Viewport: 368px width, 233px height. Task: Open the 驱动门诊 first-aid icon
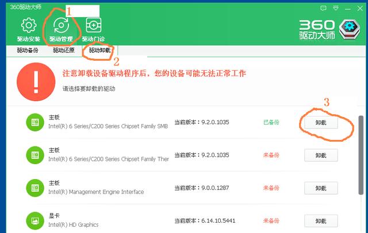[93, 25]
